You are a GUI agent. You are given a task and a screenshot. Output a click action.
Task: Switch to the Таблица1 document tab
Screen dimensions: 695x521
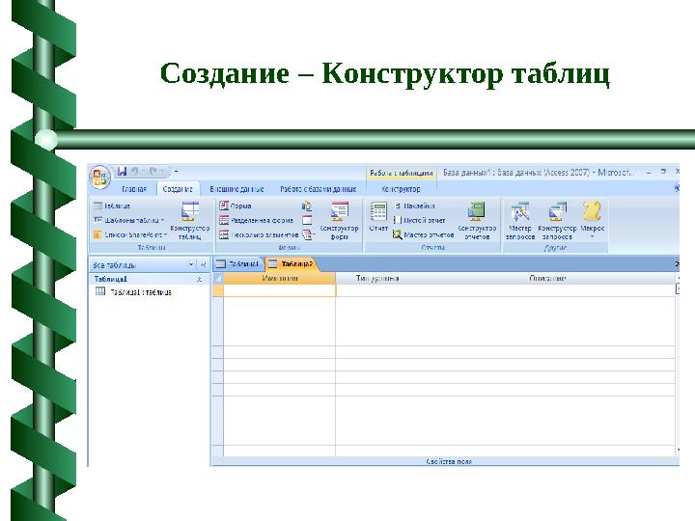237,264
